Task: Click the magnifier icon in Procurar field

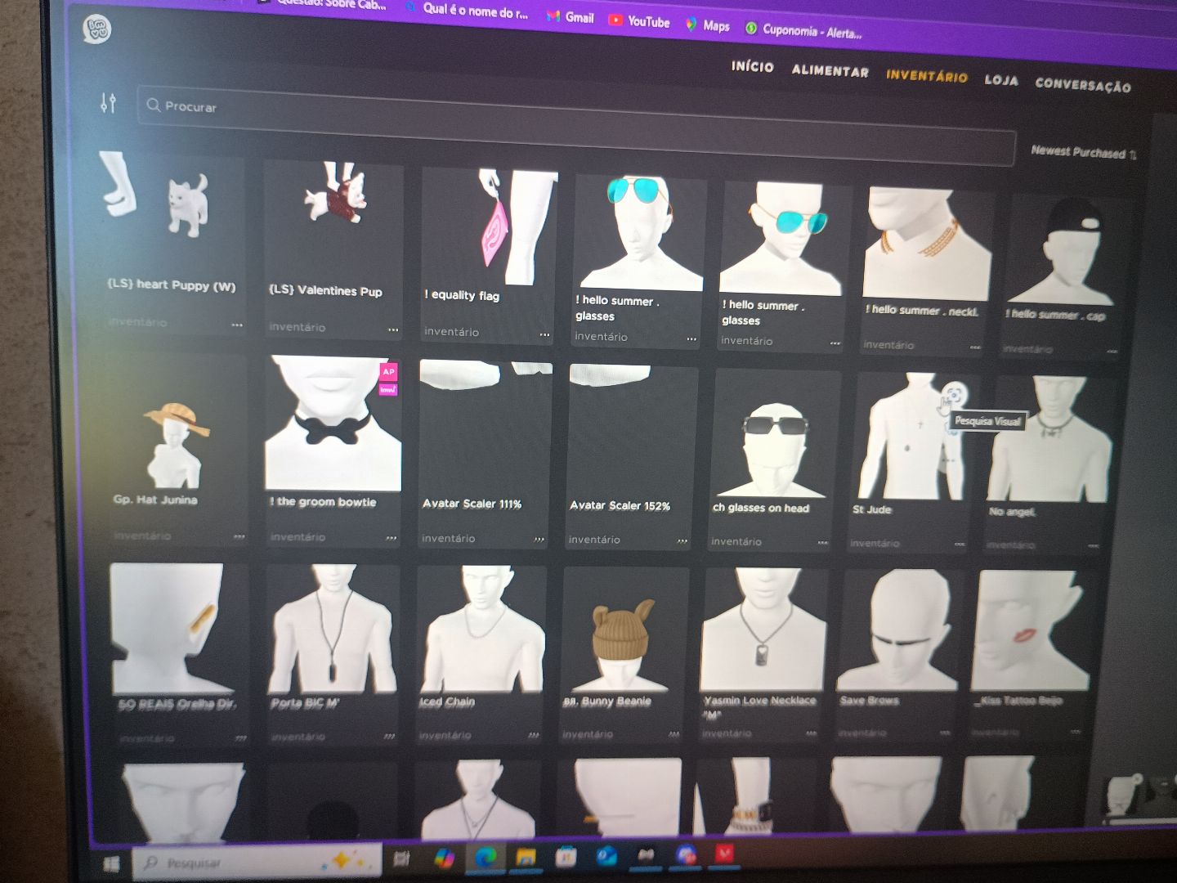Action: tap(153, 105)
